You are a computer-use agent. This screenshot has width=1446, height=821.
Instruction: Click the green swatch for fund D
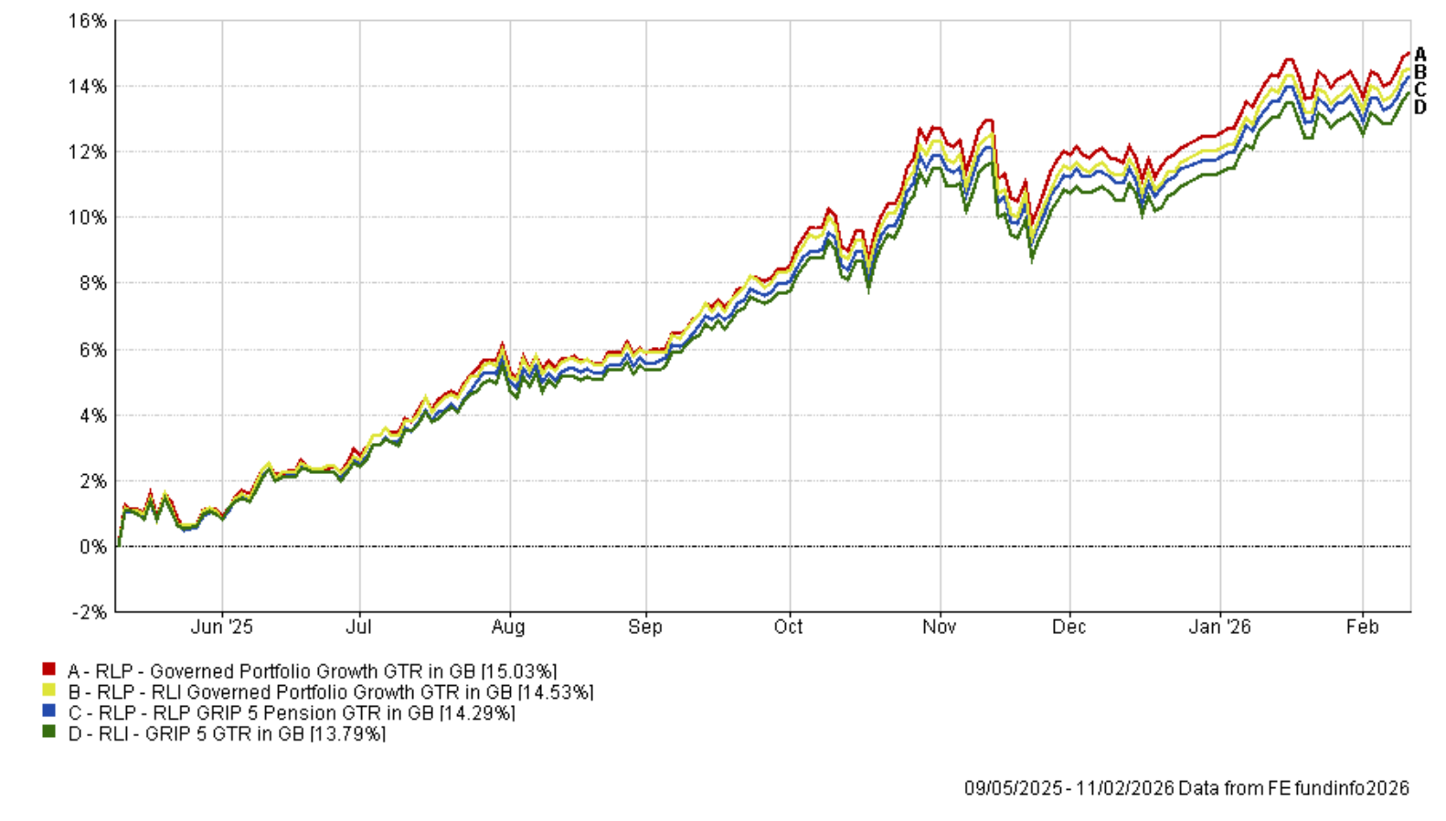pos(48,732)
